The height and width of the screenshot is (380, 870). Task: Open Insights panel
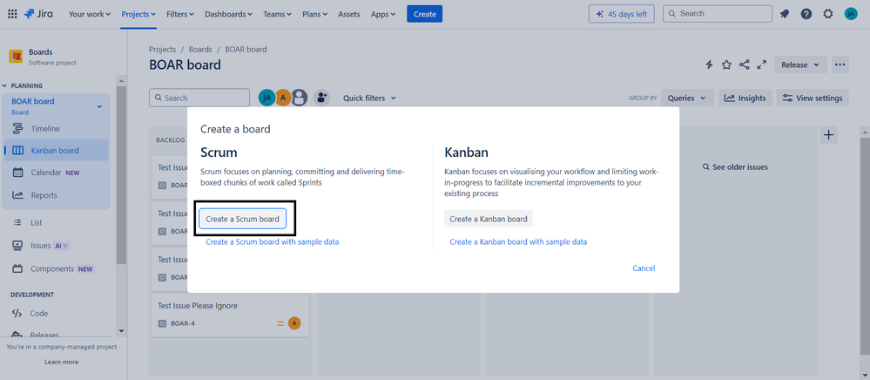point(745,98)
